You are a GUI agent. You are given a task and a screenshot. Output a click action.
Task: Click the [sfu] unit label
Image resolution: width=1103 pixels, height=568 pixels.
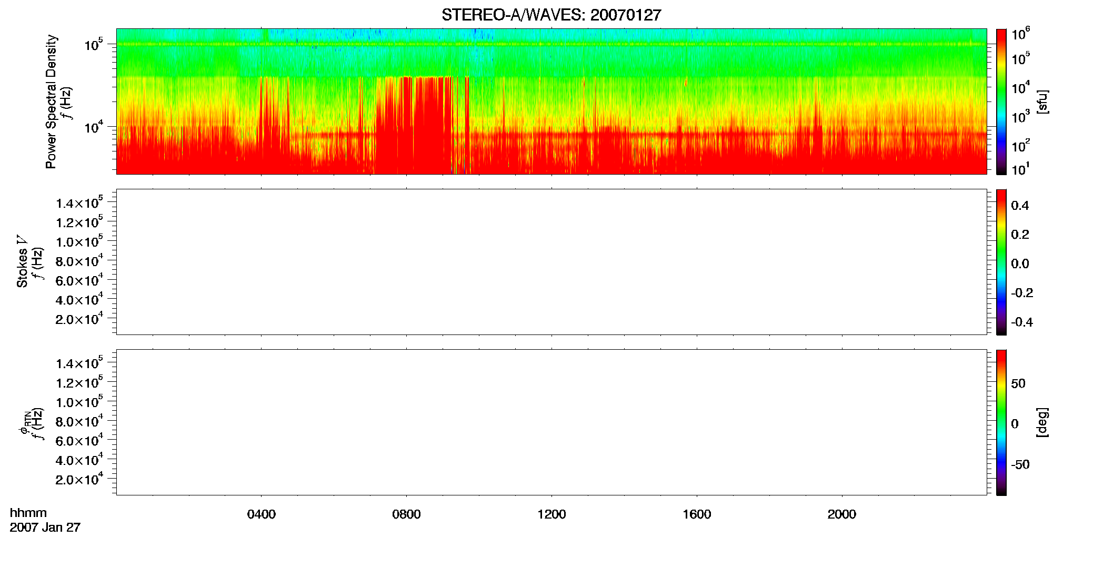pyautogui.click(x=1042, y=102)
